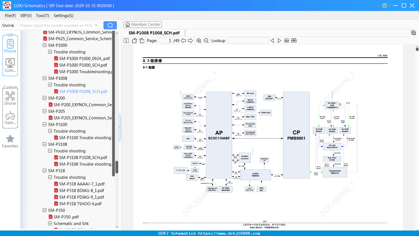Open the VIP(V) menu

click(x=26, y=16)
